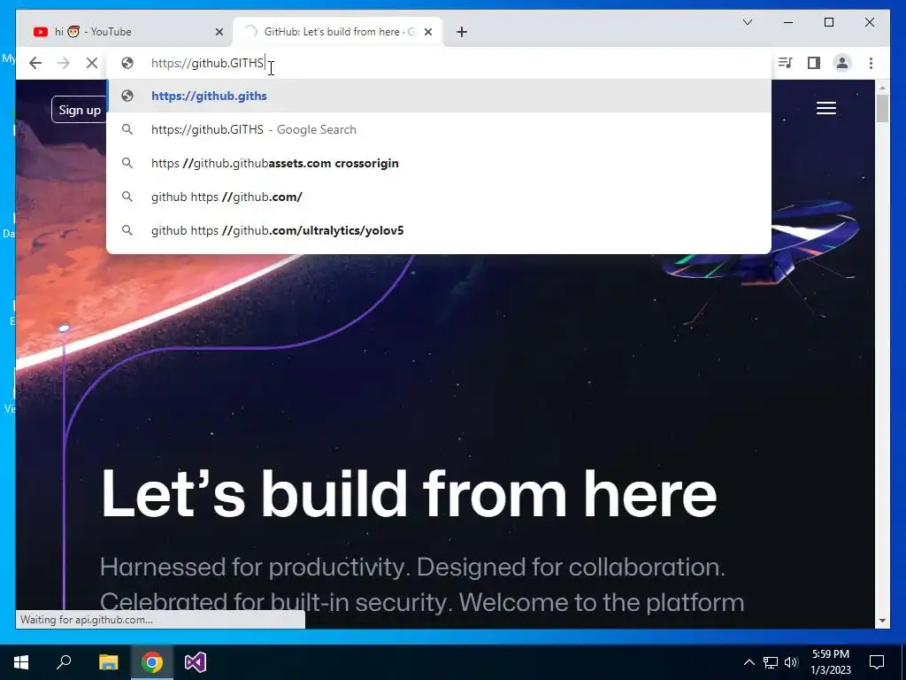Toggle the Chrome side panel icon
Viewport: 906px width, 680px height.
pos(814,63)
